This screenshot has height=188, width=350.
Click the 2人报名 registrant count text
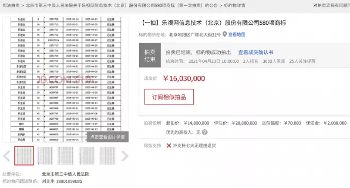[x=250, y=61]
